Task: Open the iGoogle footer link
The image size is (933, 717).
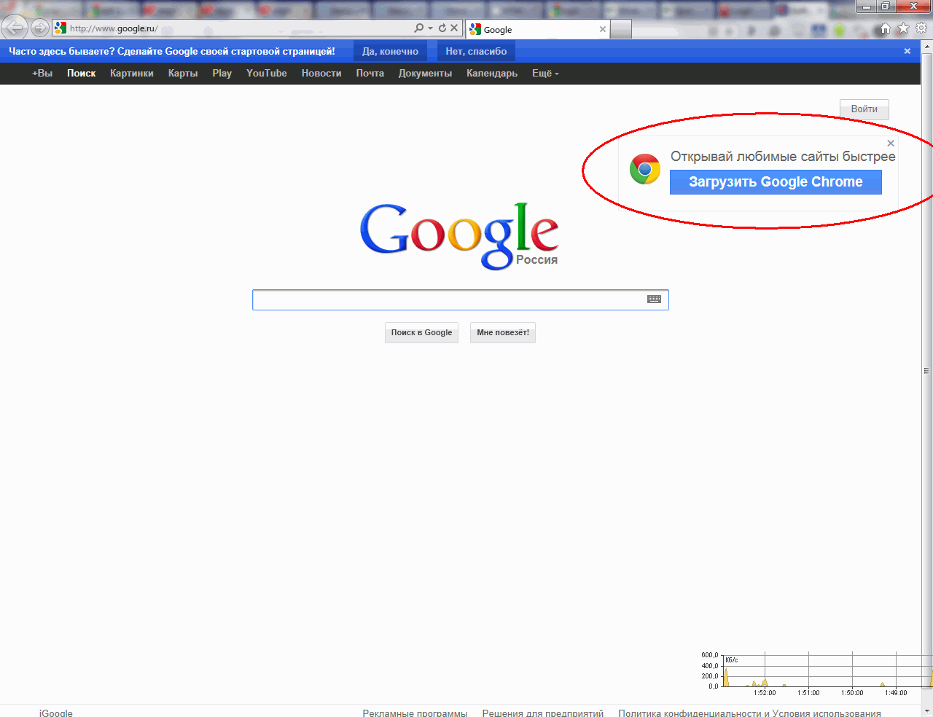Action: point(56,713)
